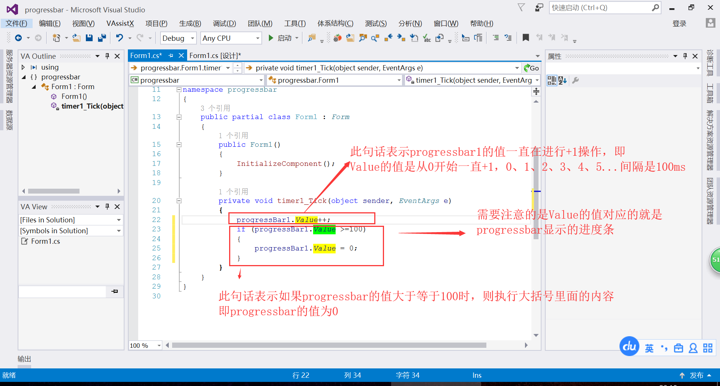Collapse the Form1 : Form tree node

pos(34,87)
